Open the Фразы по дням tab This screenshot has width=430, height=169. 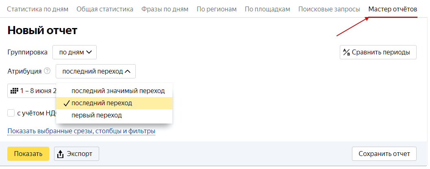click(x=165, y=9)
